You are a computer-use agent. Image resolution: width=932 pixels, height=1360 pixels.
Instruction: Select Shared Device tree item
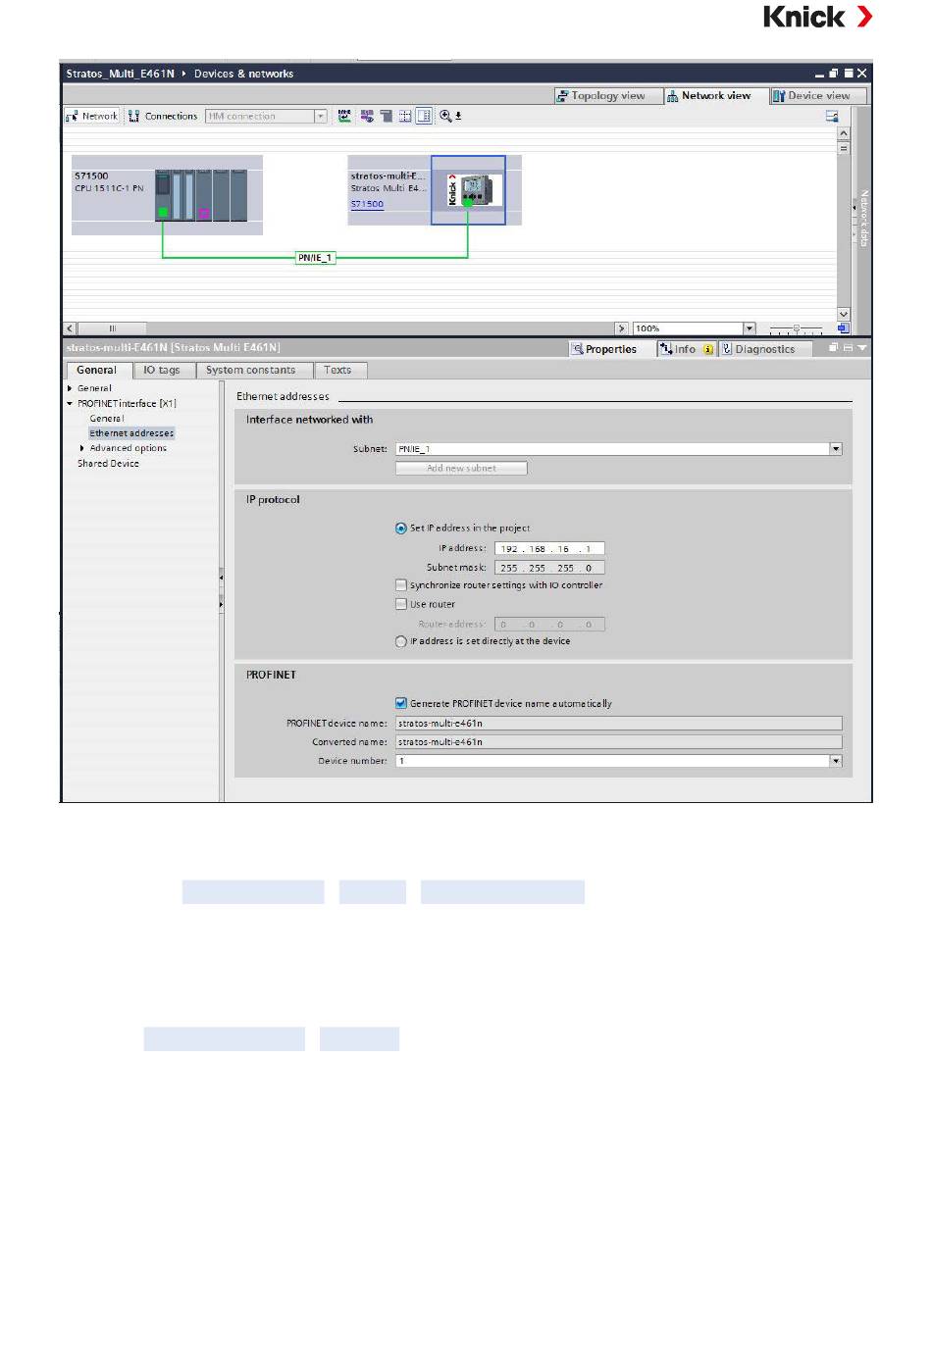click(108, 463)
